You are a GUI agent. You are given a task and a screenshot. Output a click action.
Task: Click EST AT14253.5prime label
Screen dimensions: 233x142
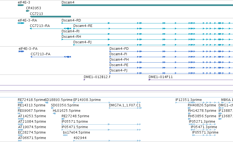pos(32,116)
